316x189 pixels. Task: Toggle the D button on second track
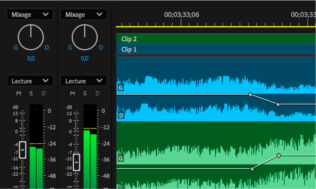pos(97,93)
